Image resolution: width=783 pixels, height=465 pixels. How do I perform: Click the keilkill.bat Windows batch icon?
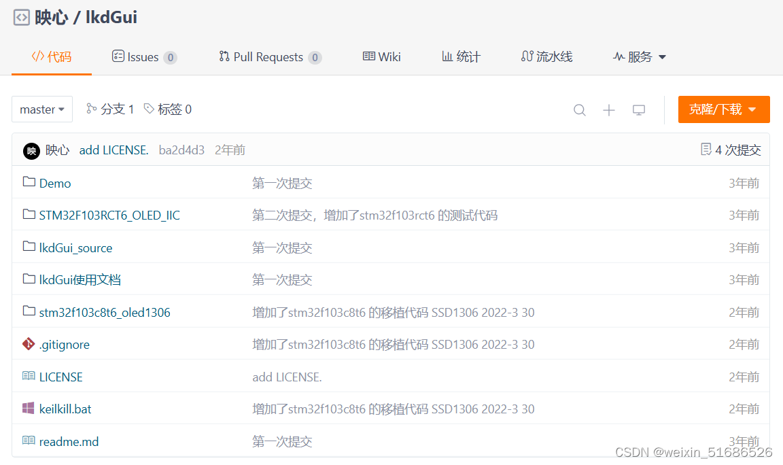[28, 409]
